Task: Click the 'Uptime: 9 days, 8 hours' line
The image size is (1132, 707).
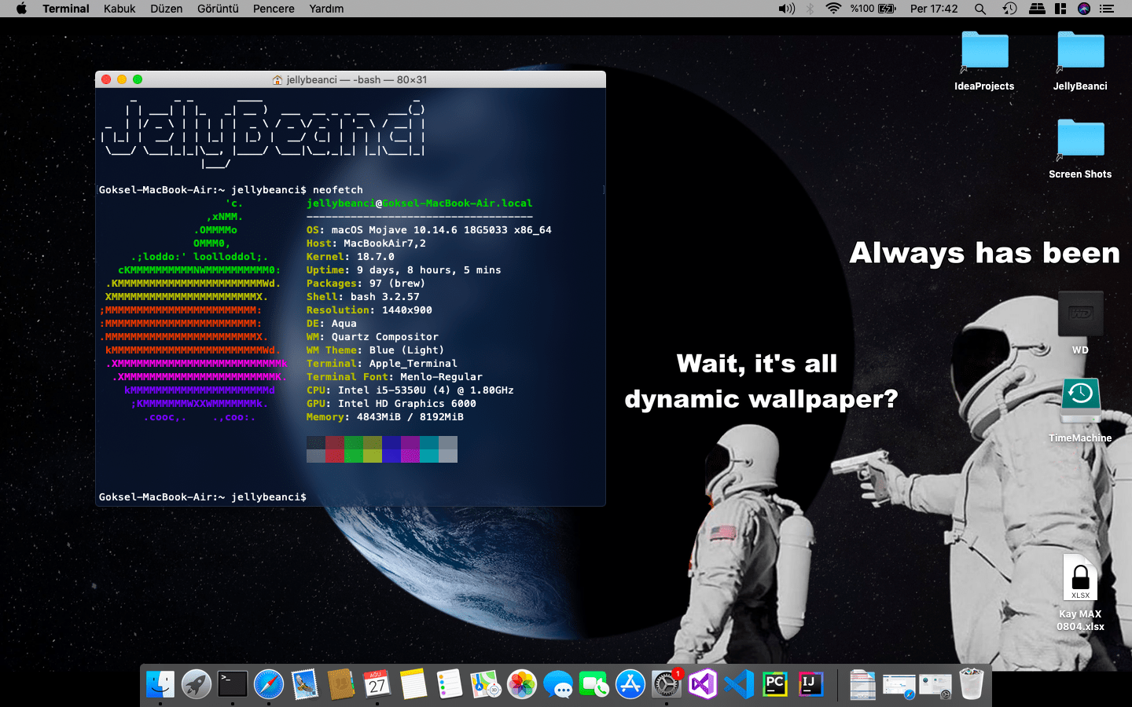Action: pyautogui.click(x=404, y=270)
